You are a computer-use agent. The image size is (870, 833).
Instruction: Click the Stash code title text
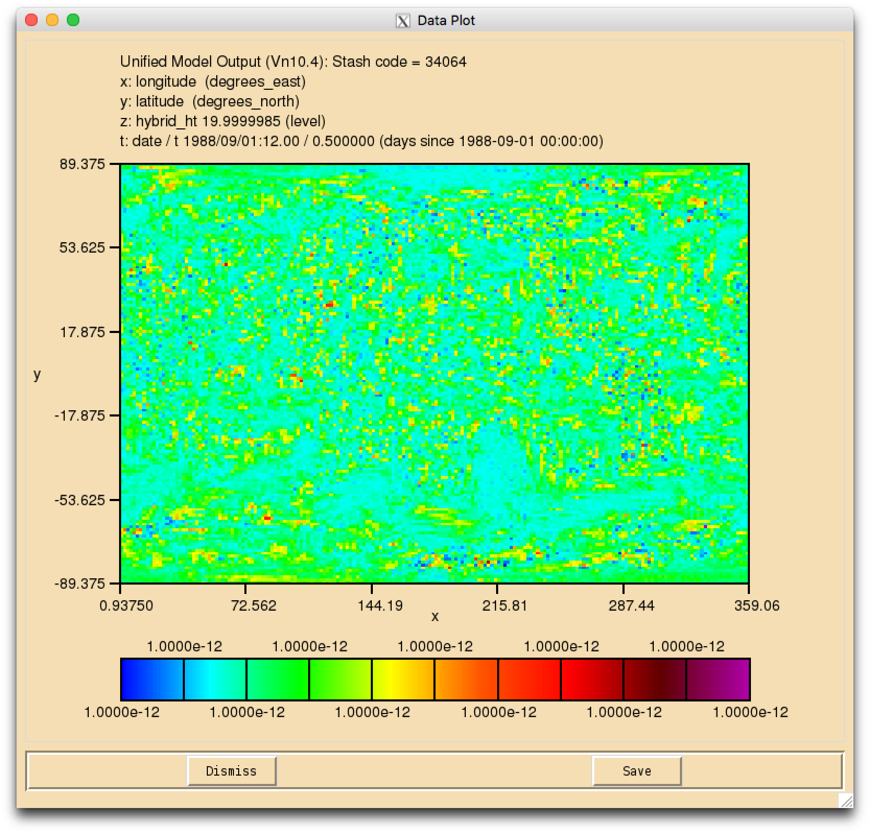pyautogui.click(x=293, y=62)
